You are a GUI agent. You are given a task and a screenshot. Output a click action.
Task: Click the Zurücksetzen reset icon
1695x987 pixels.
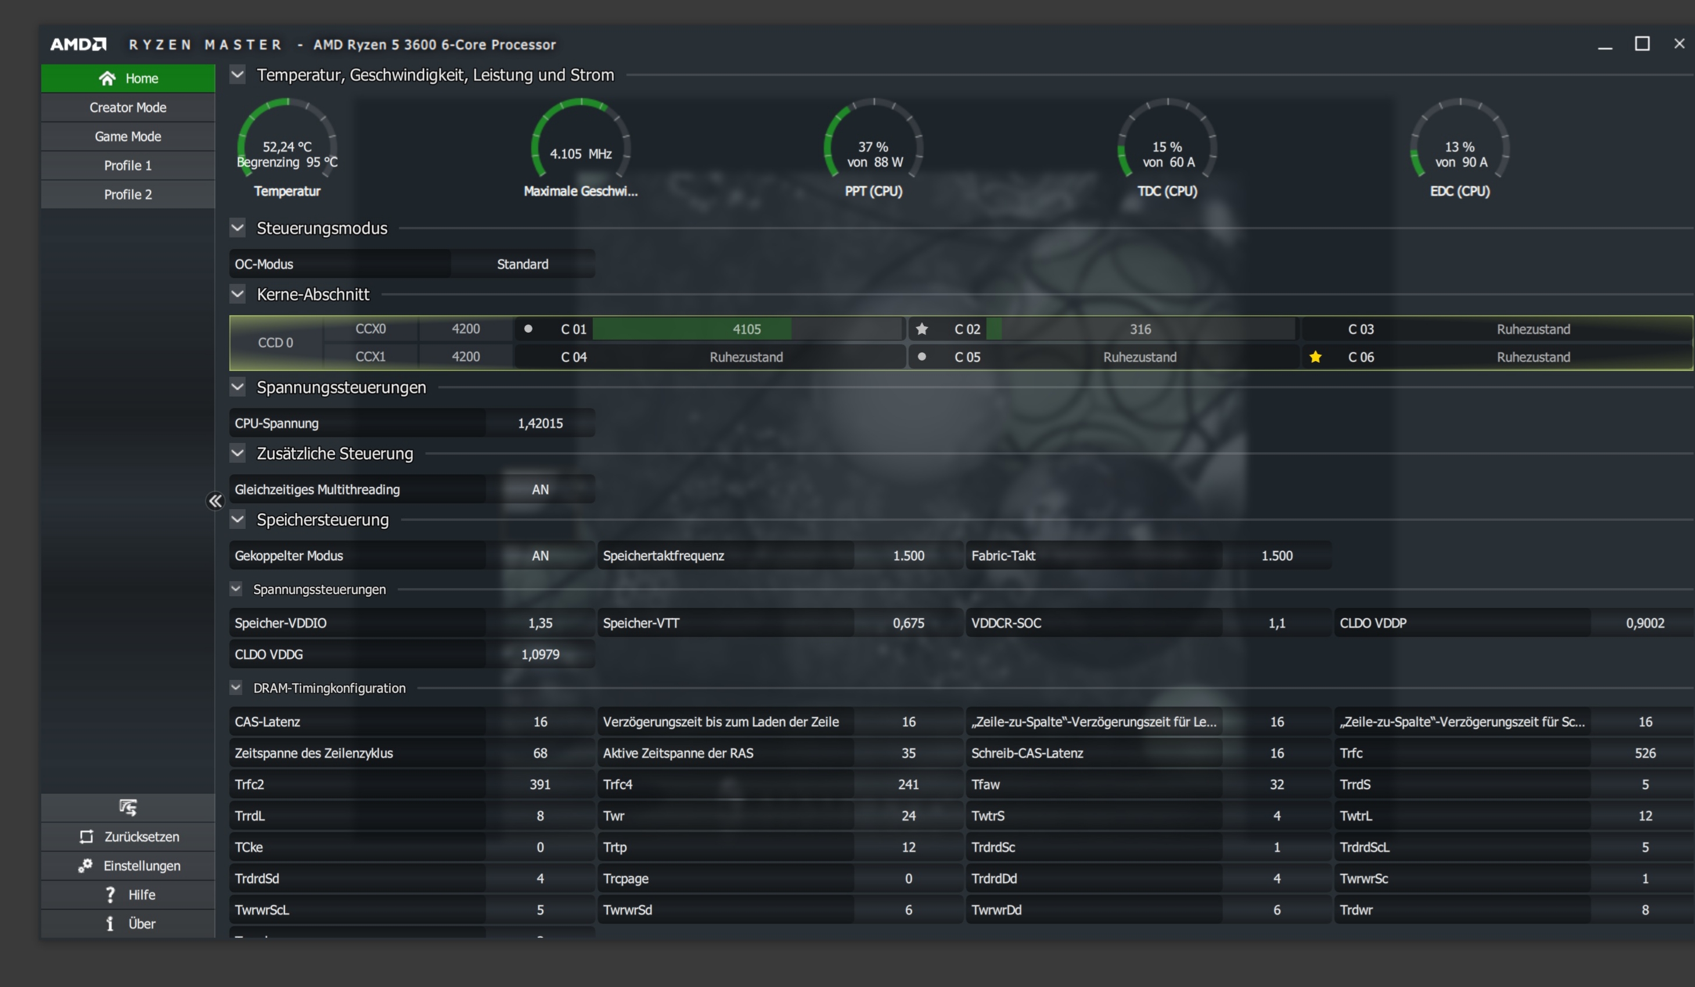(86, 837)
